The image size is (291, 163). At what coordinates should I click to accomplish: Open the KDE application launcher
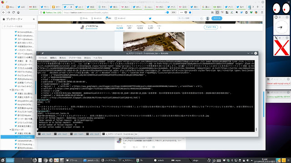pos(3,160)
